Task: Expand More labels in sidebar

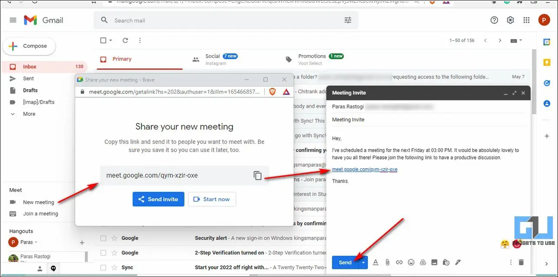Action: pos(29,114)
